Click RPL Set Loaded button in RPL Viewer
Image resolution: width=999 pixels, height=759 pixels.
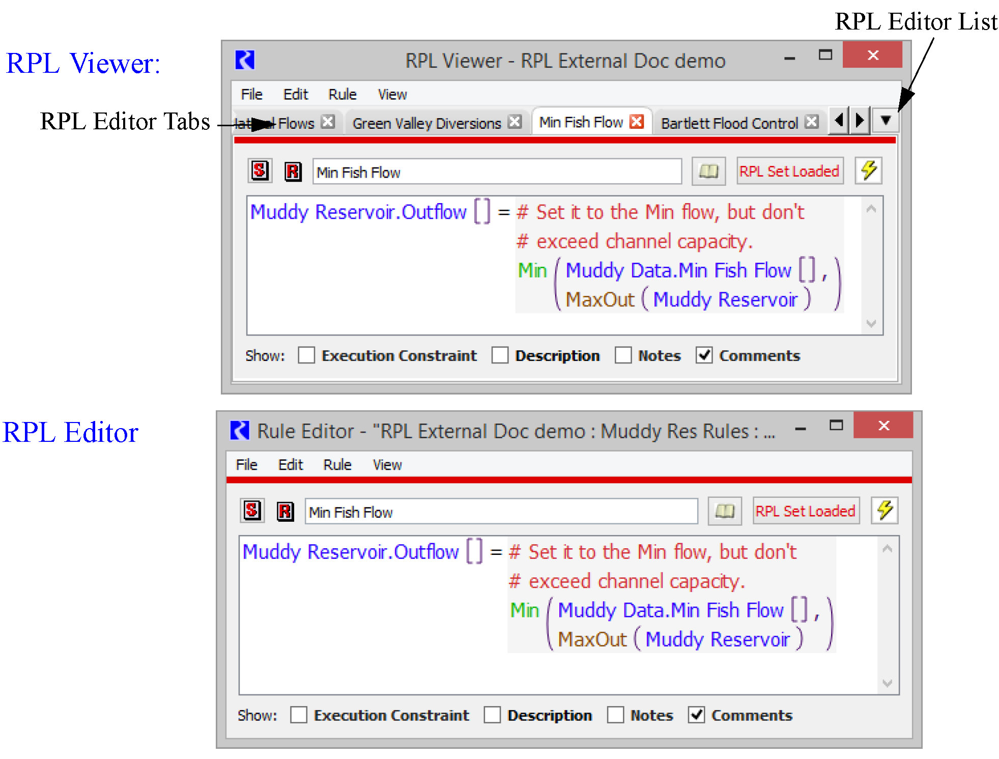789,172
